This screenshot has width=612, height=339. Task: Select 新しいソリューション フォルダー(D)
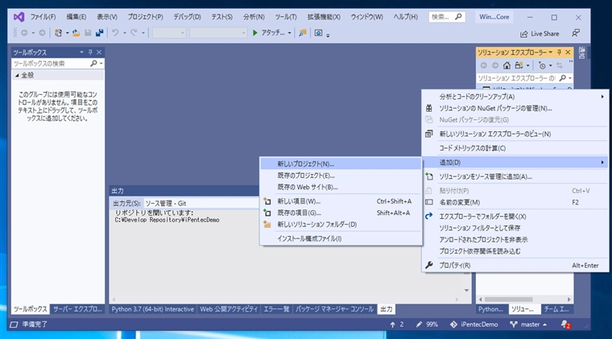(341, 225)
